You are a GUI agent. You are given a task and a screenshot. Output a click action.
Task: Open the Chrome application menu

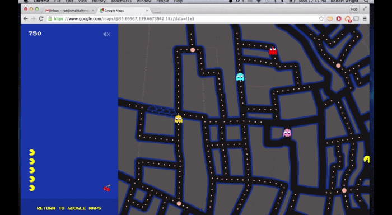pyautogui.click(x=41, y=1)
